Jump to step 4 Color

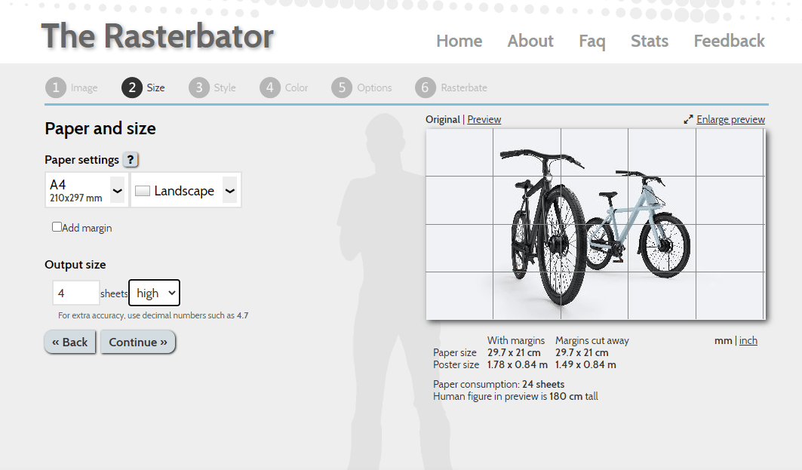269,88
